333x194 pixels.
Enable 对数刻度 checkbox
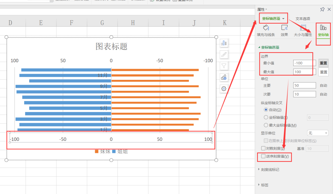click(263, 148)
